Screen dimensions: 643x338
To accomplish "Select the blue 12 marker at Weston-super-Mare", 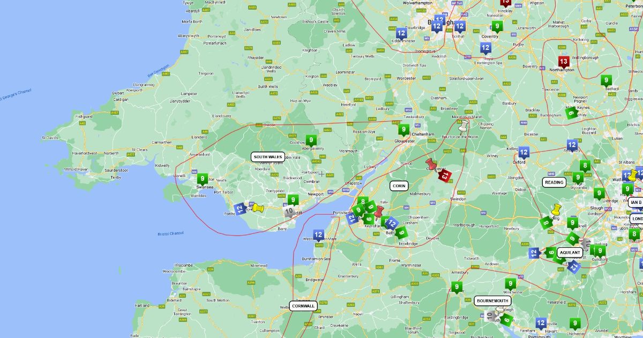I will 318,235.
